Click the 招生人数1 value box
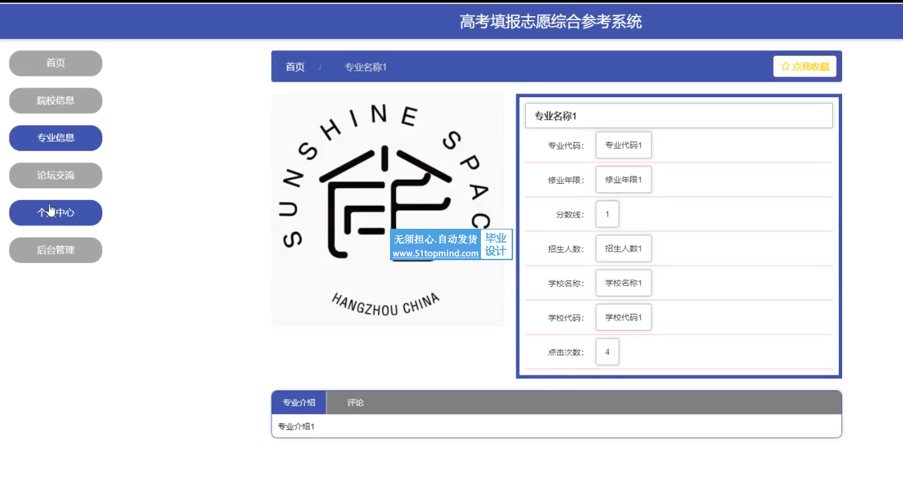Image resolution: width=903 pixels, height=489 pixels. [x=623, y=249]
